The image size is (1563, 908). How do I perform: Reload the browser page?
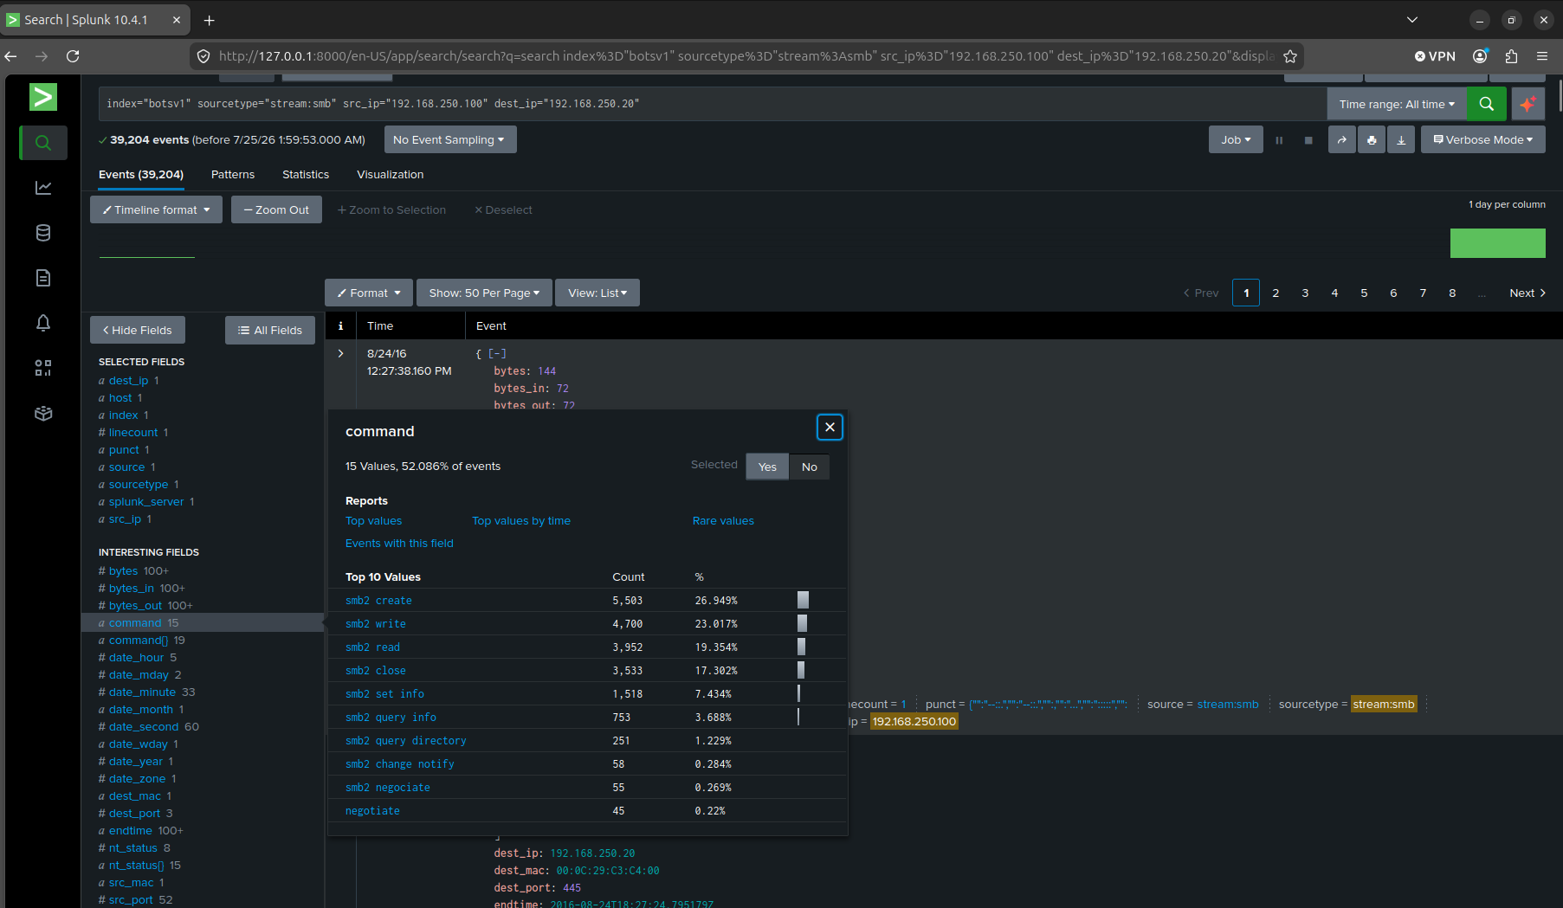click(x=73, y=56)
